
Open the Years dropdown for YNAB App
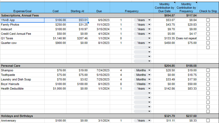click(x=142, y=20)
